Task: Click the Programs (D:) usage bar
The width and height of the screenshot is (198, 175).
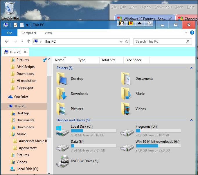Action: (x=158, y=131)
